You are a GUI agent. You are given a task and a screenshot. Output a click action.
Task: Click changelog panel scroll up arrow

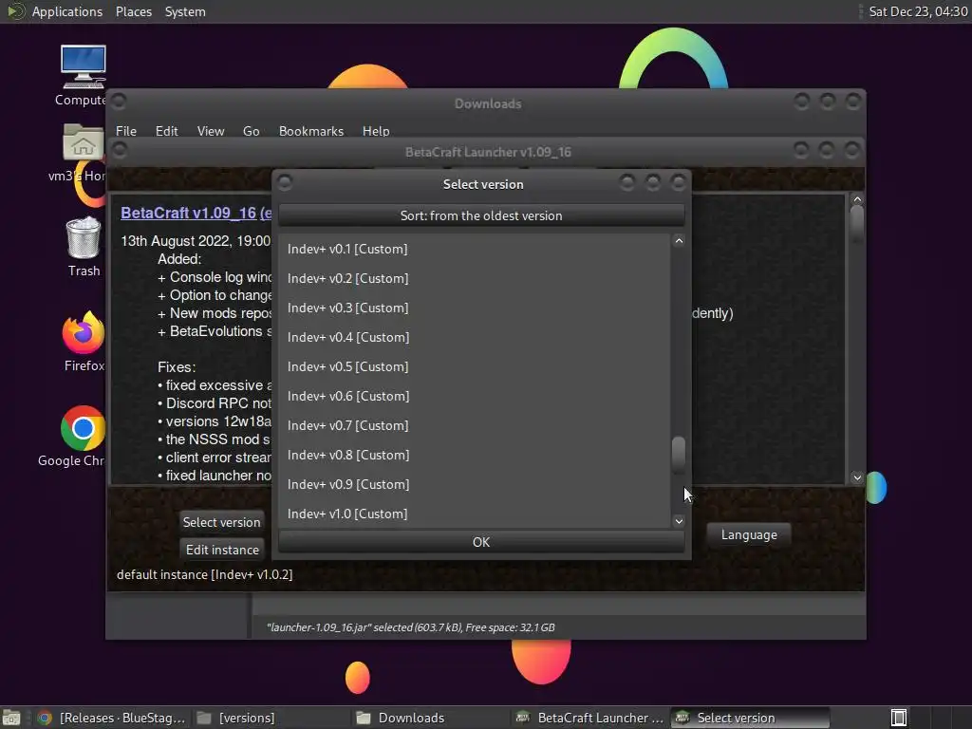(857, 199)
